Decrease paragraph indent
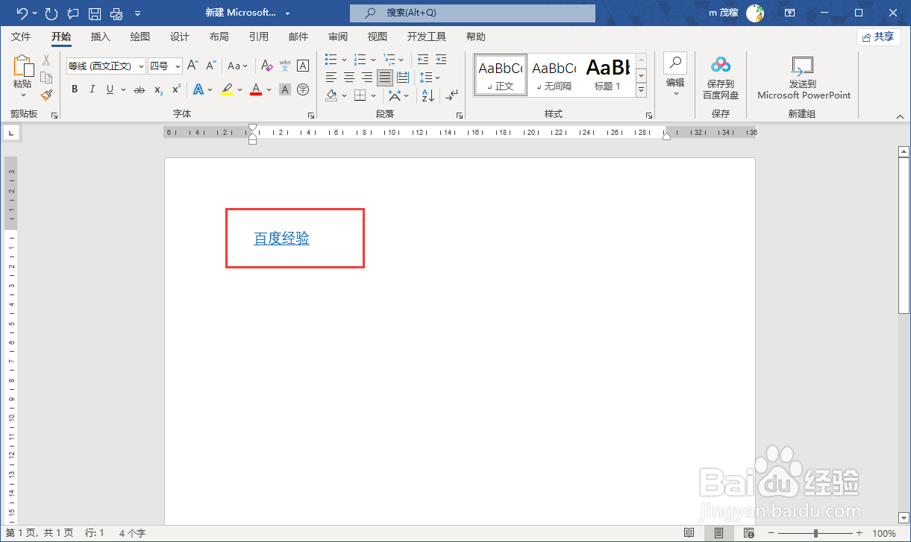 423,60
